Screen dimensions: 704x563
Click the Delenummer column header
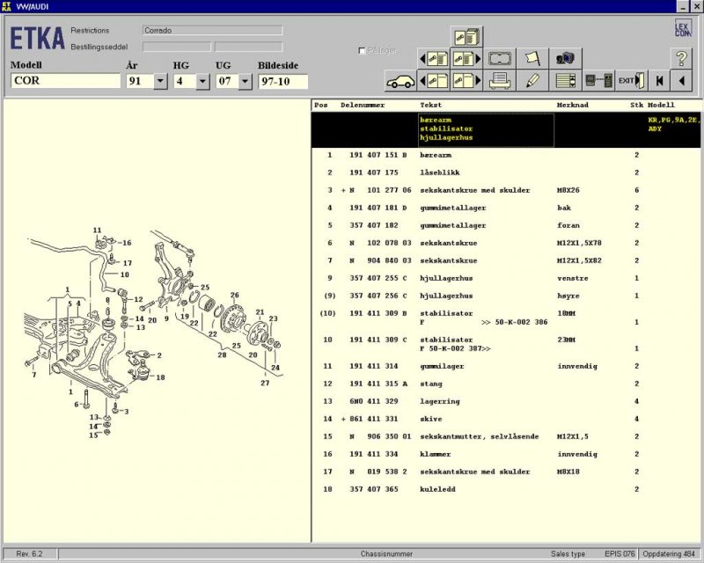[363, 105]
